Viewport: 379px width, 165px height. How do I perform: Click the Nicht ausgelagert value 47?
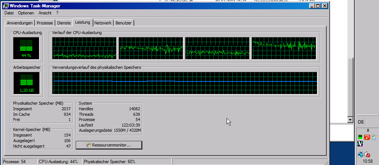[68, 146]
